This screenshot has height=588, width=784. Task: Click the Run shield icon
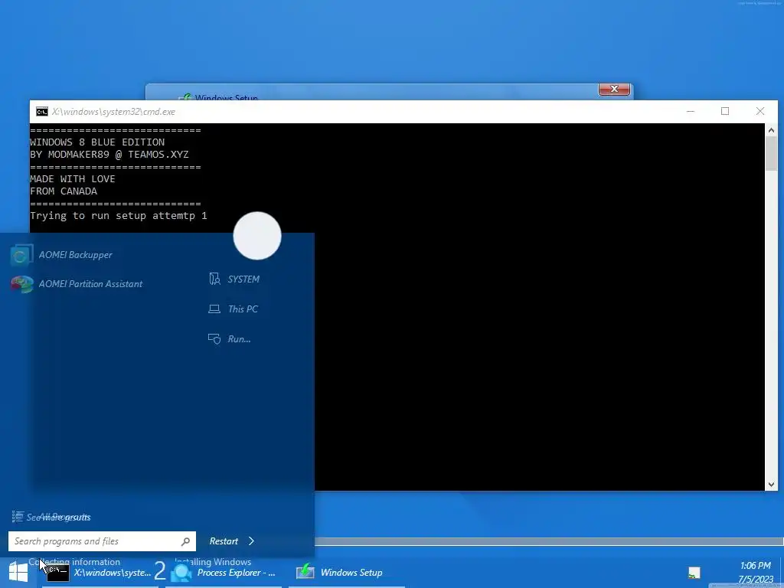(x=214, y=339)
